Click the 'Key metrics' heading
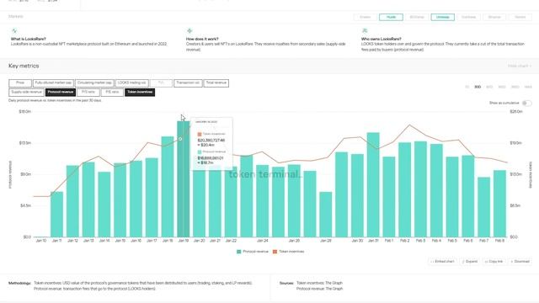 tap(24, 66)
